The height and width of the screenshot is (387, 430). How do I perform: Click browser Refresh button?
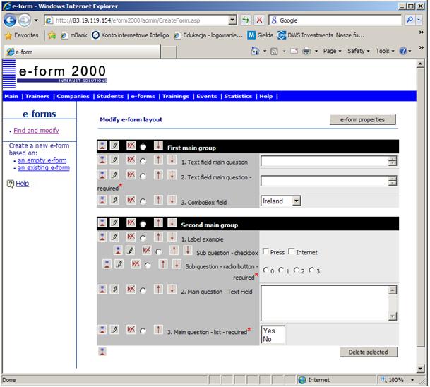pos(246,20)
